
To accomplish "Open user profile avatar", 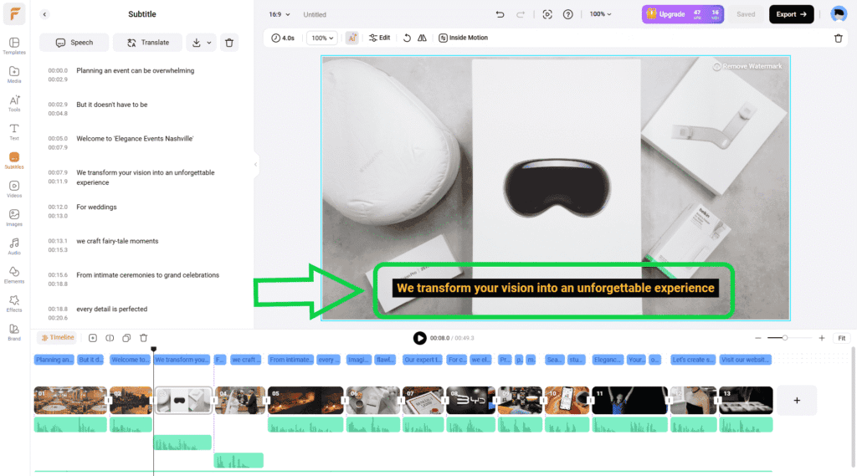I will (x=839, y=14).
